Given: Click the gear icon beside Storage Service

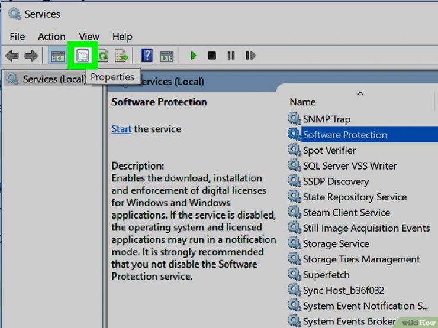Looking at the screenshot, I should (294, 243).
